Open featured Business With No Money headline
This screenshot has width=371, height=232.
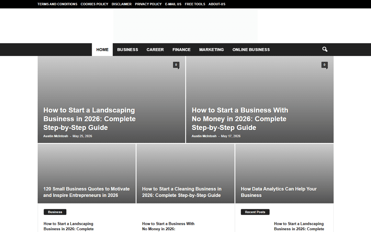(x=240, y=119)
